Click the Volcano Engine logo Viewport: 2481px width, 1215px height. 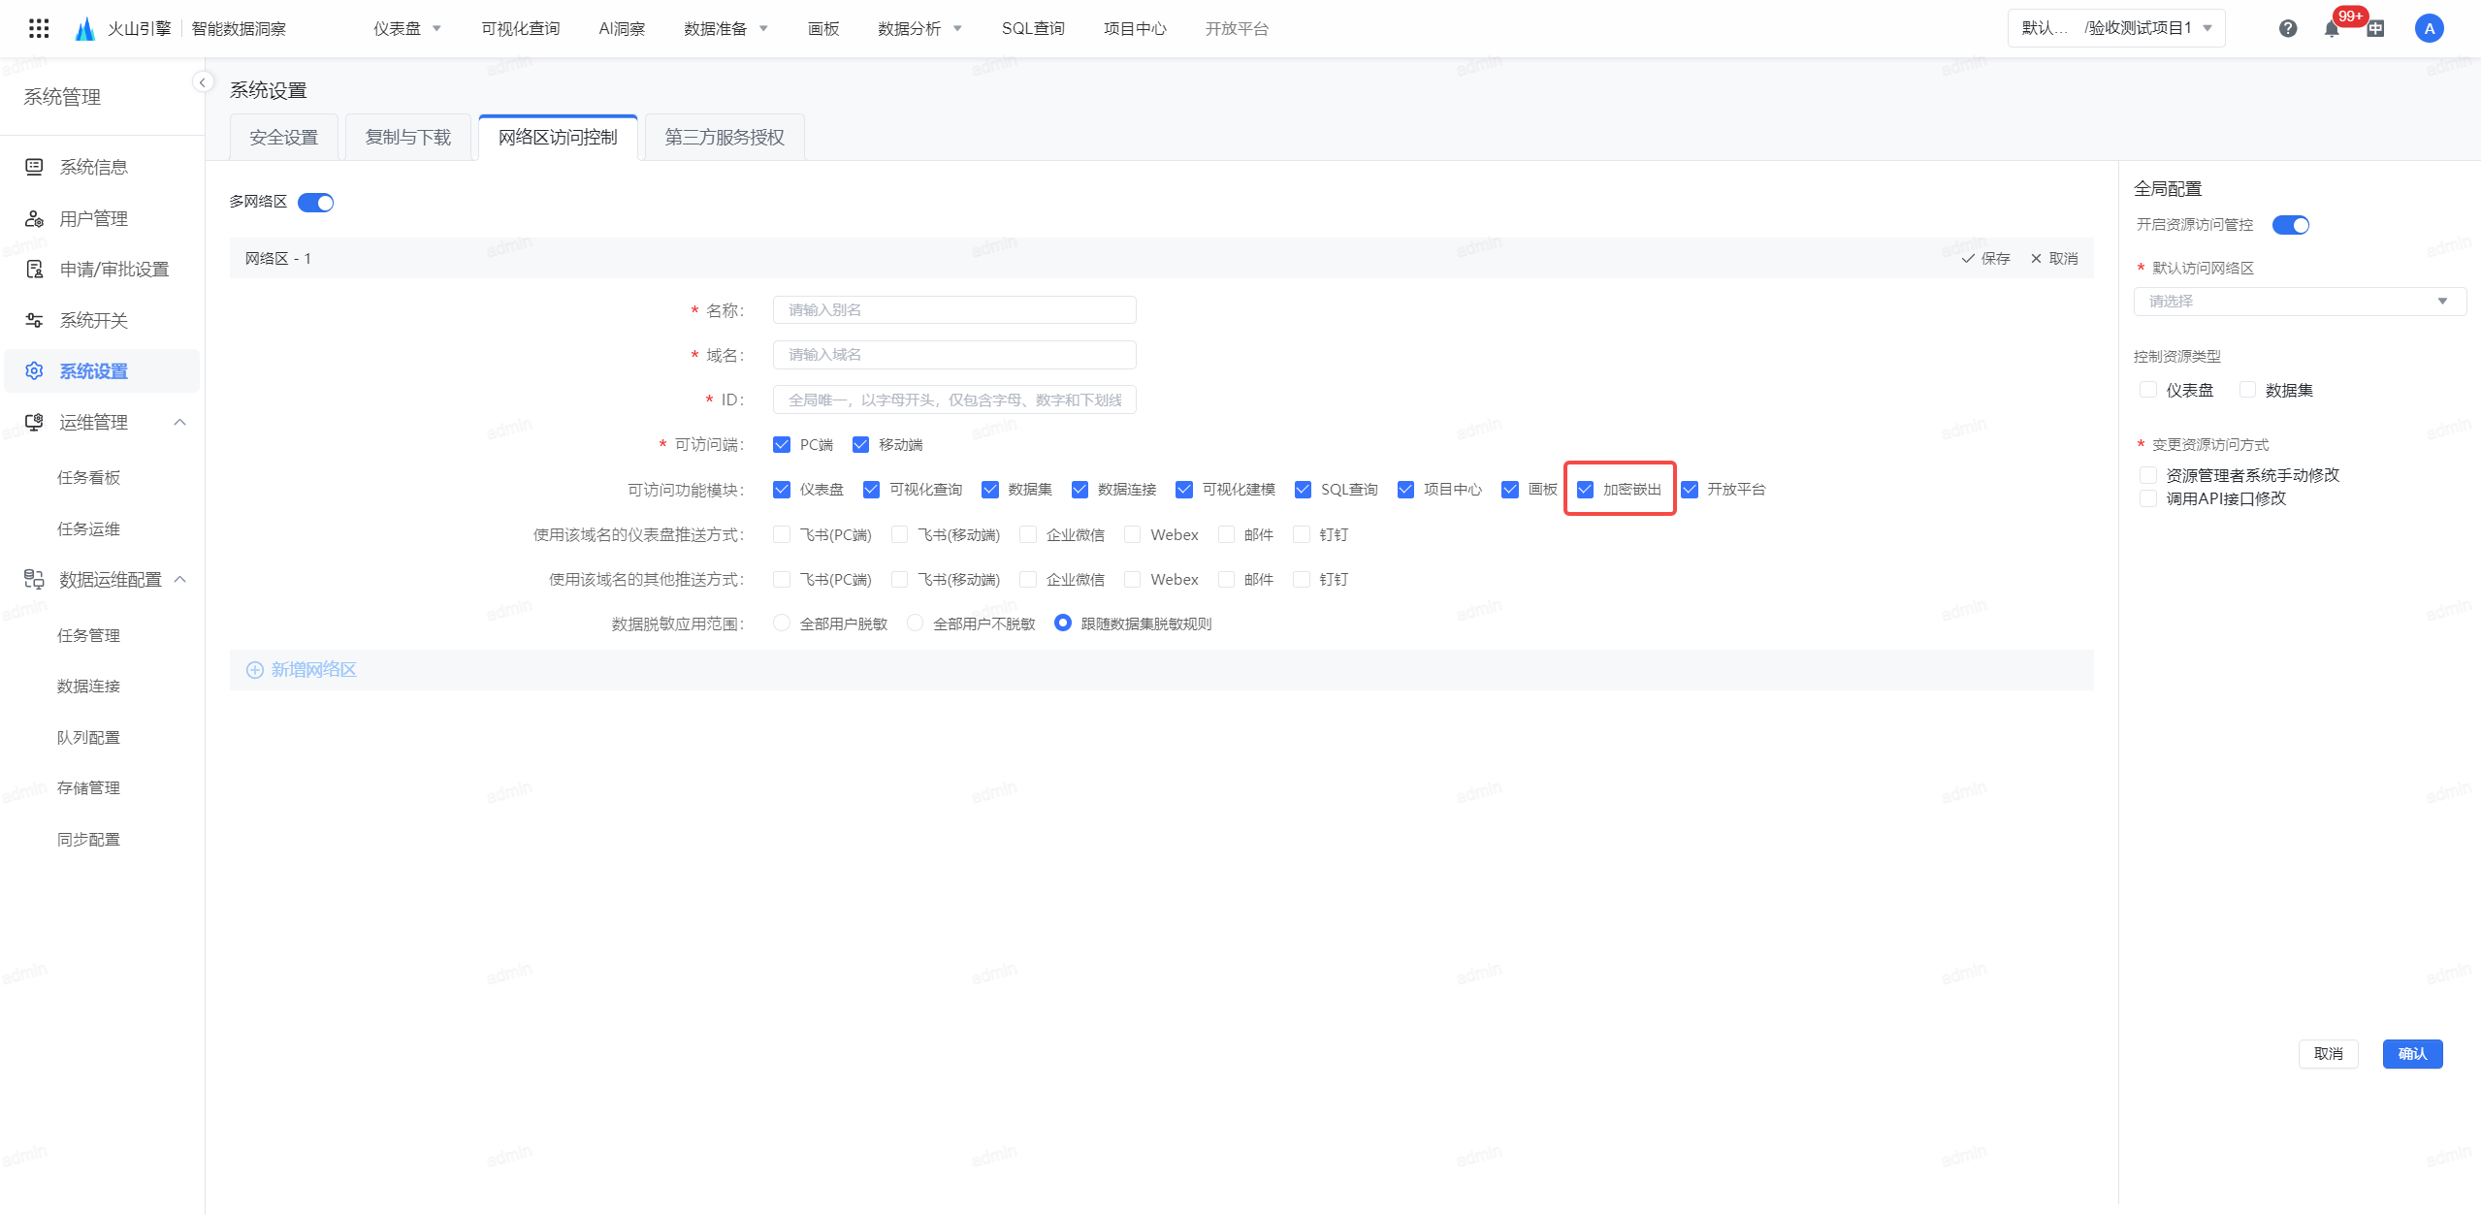coord(85,28)
